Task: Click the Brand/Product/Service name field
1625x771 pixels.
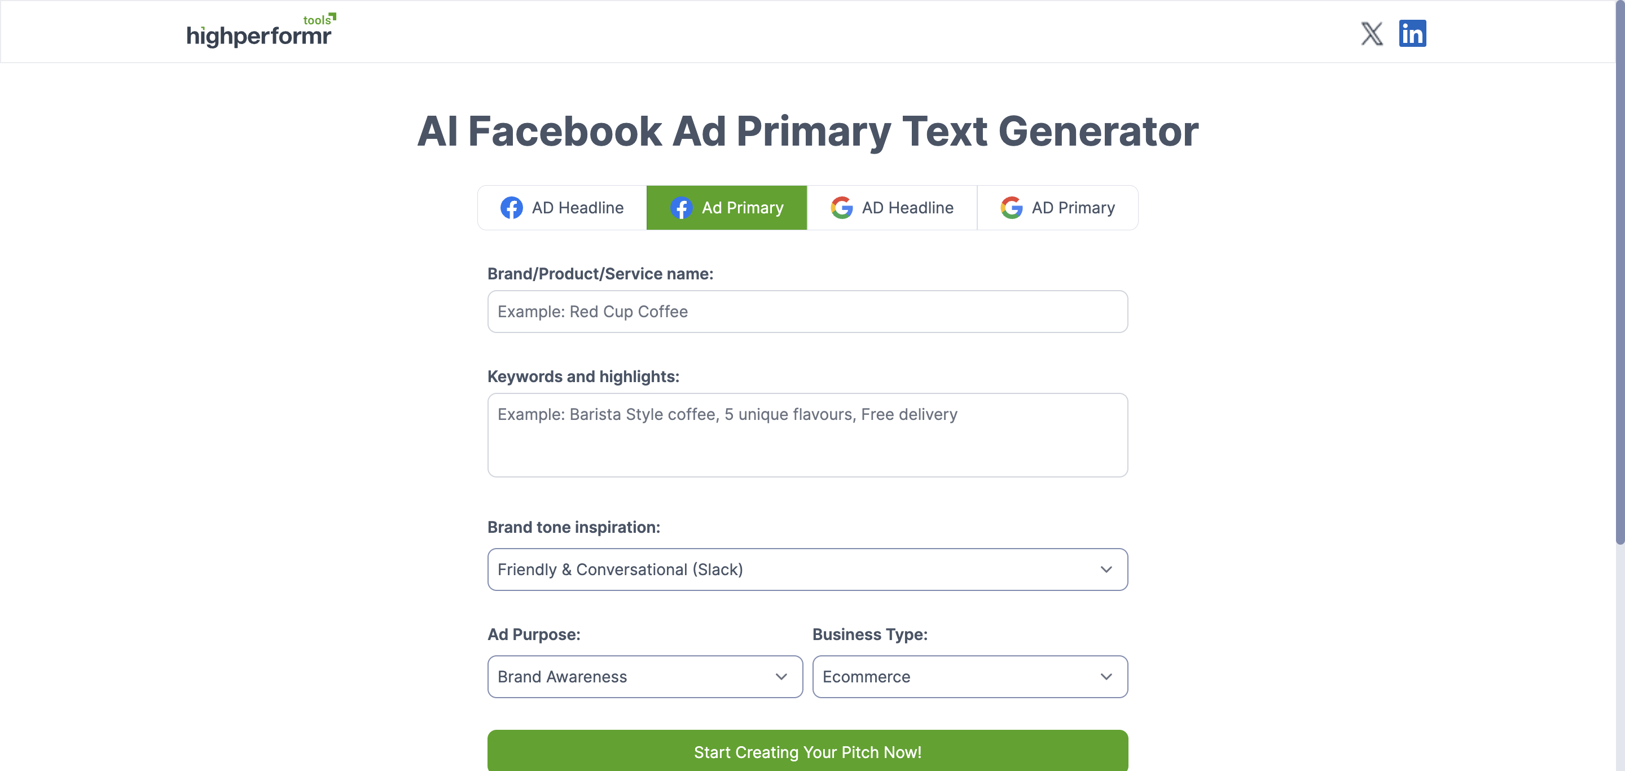Action: tap(807, 311)
